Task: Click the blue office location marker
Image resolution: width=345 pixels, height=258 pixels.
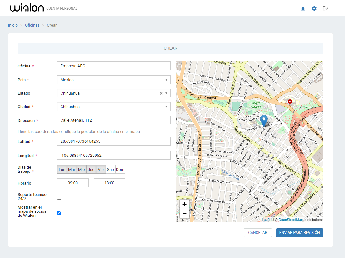Action: tap(264, 120)
